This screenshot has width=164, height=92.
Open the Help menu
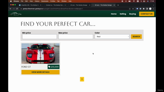tap(70, 1)
